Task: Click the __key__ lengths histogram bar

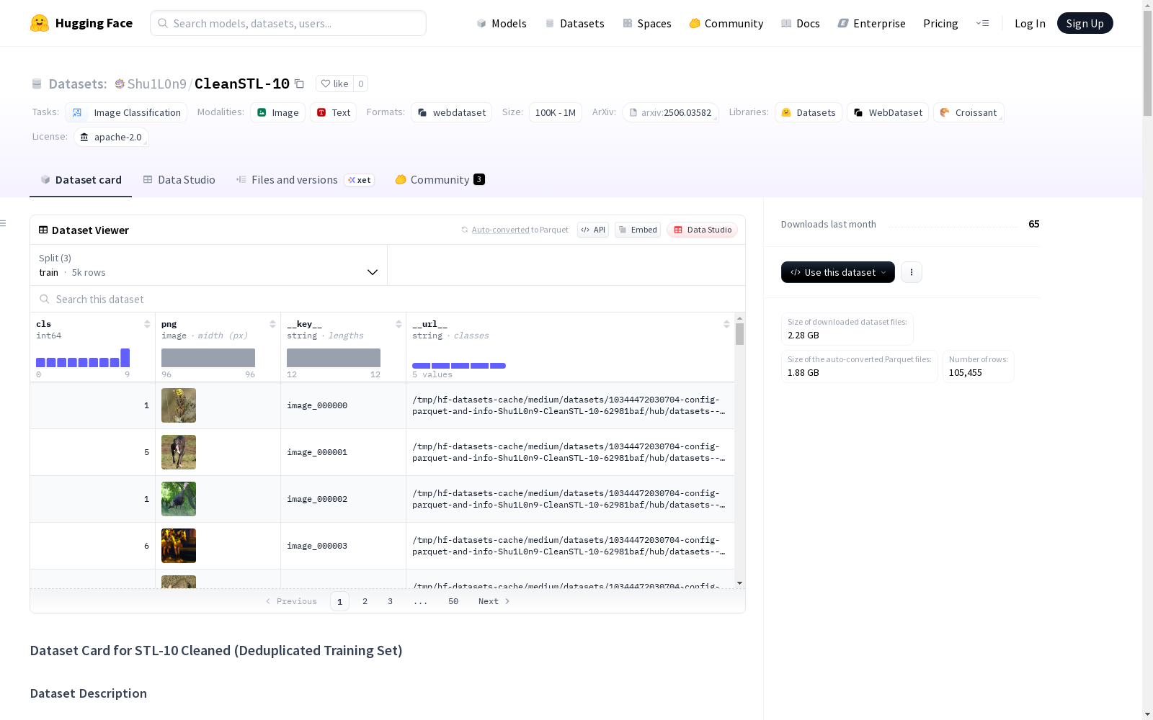Action: click(334, 358)
